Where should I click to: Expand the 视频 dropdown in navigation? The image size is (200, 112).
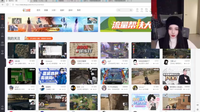tap(62, 10)
